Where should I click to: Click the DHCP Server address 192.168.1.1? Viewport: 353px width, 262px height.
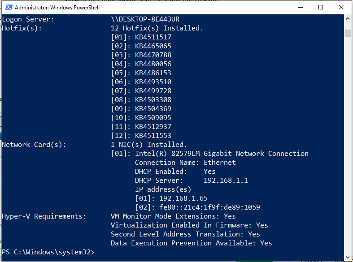click(x=226, y=180)
